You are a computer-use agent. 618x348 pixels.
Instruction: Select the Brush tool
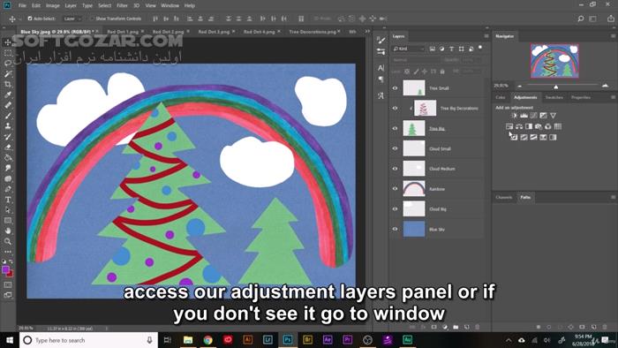pos(8,116)
